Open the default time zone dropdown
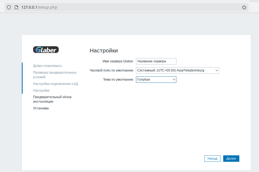The image size is (259, 172). (177, 70)
